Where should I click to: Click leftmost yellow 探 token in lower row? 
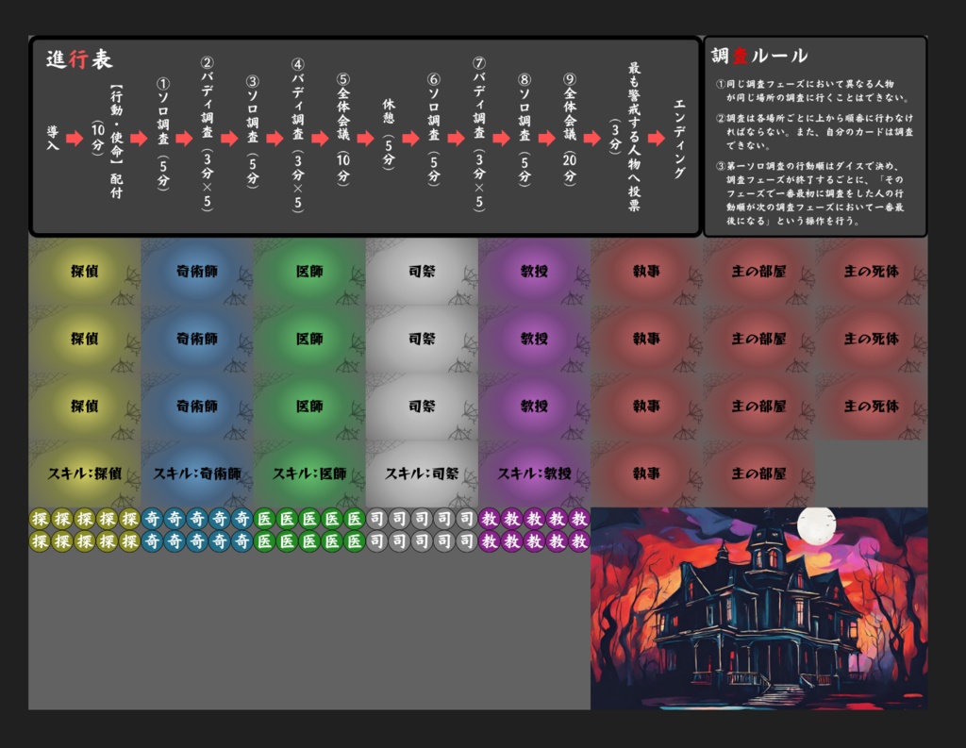click(x=40, y=541)
